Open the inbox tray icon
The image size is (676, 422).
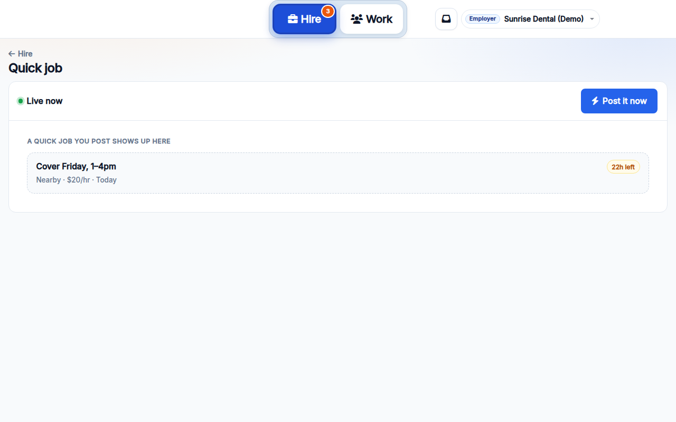pyautogui.click(x=446, y=19)
